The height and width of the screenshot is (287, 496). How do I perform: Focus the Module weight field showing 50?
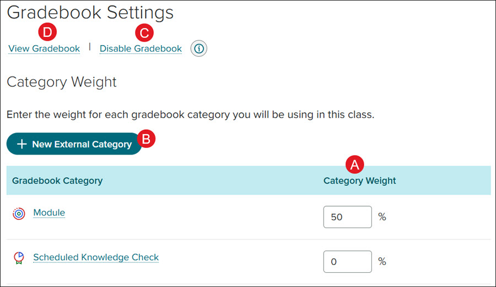coord(347,217)
